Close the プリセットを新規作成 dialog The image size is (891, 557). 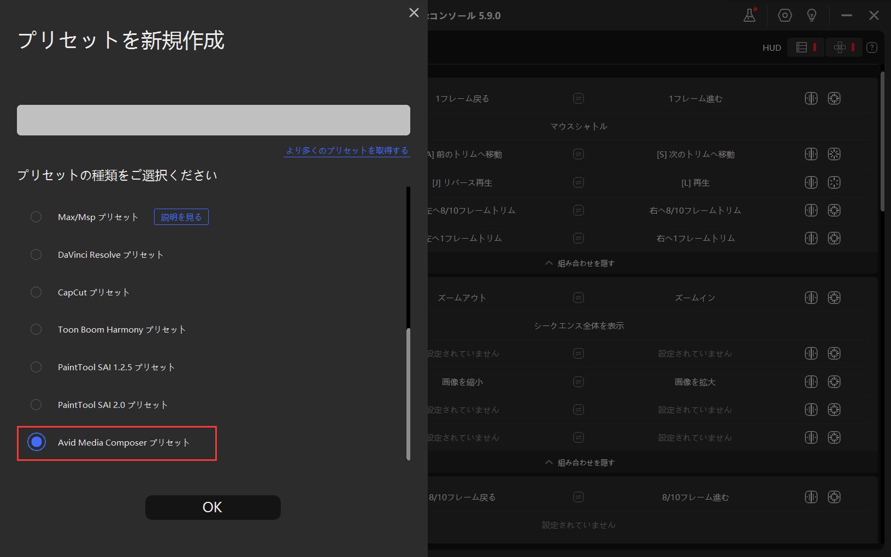[x=414, y=13]
